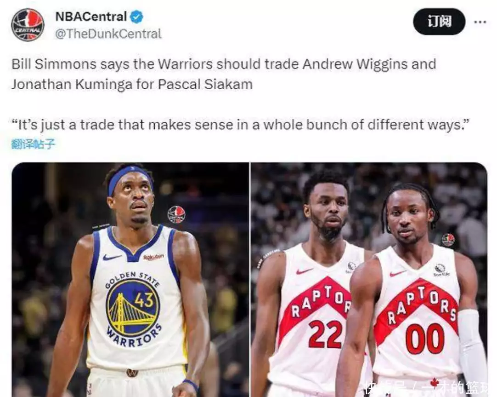Click the quoted line "It's just a trade"
497x397 pixels.
[240, 125]
